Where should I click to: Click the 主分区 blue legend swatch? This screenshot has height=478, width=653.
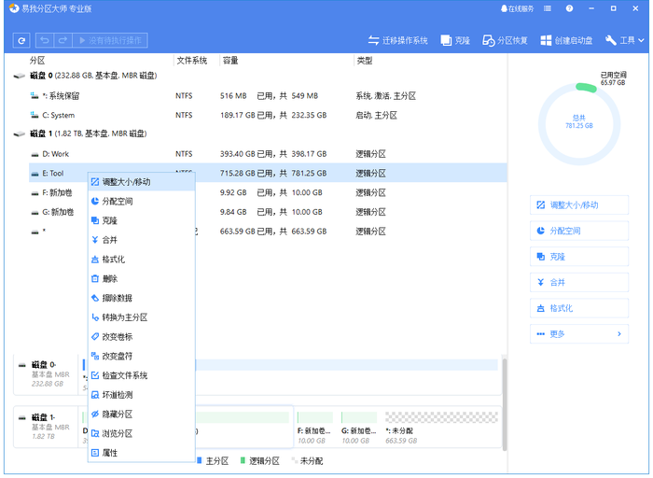tap(199, 460)
